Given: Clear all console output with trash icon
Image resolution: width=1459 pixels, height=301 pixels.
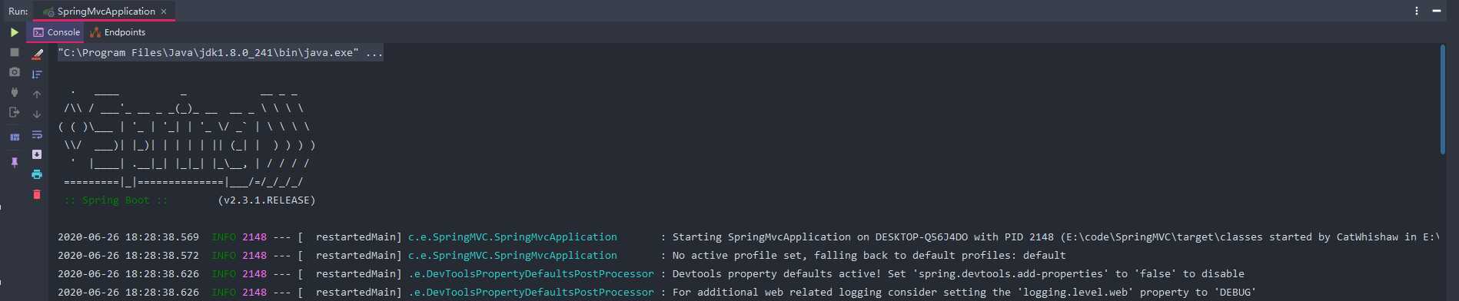Looking at the screenshot, I should [37, 194].
